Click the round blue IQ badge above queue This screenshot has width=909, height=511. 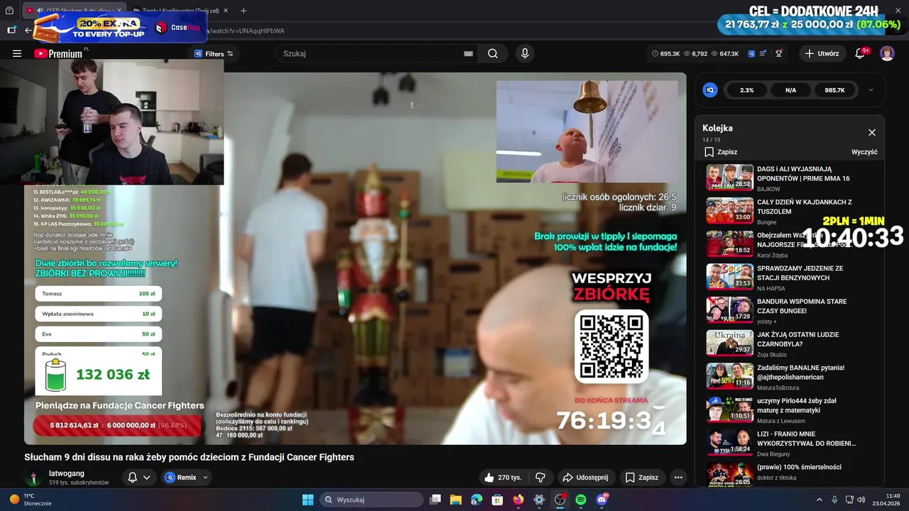[x=710, y=90]
